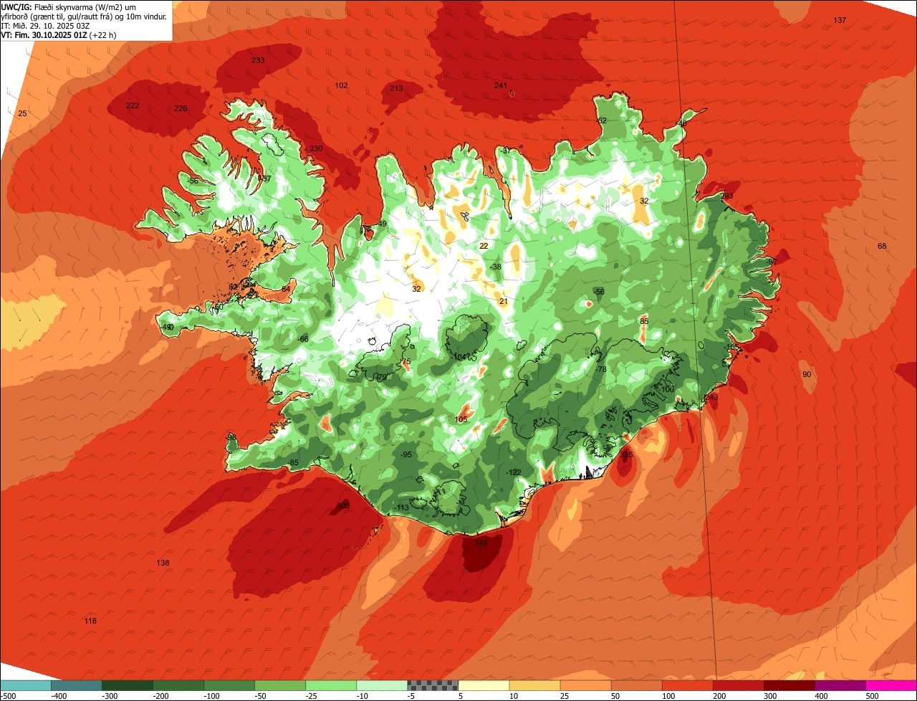Click the -100 to -50 green legend swatch

pos(229,686)
